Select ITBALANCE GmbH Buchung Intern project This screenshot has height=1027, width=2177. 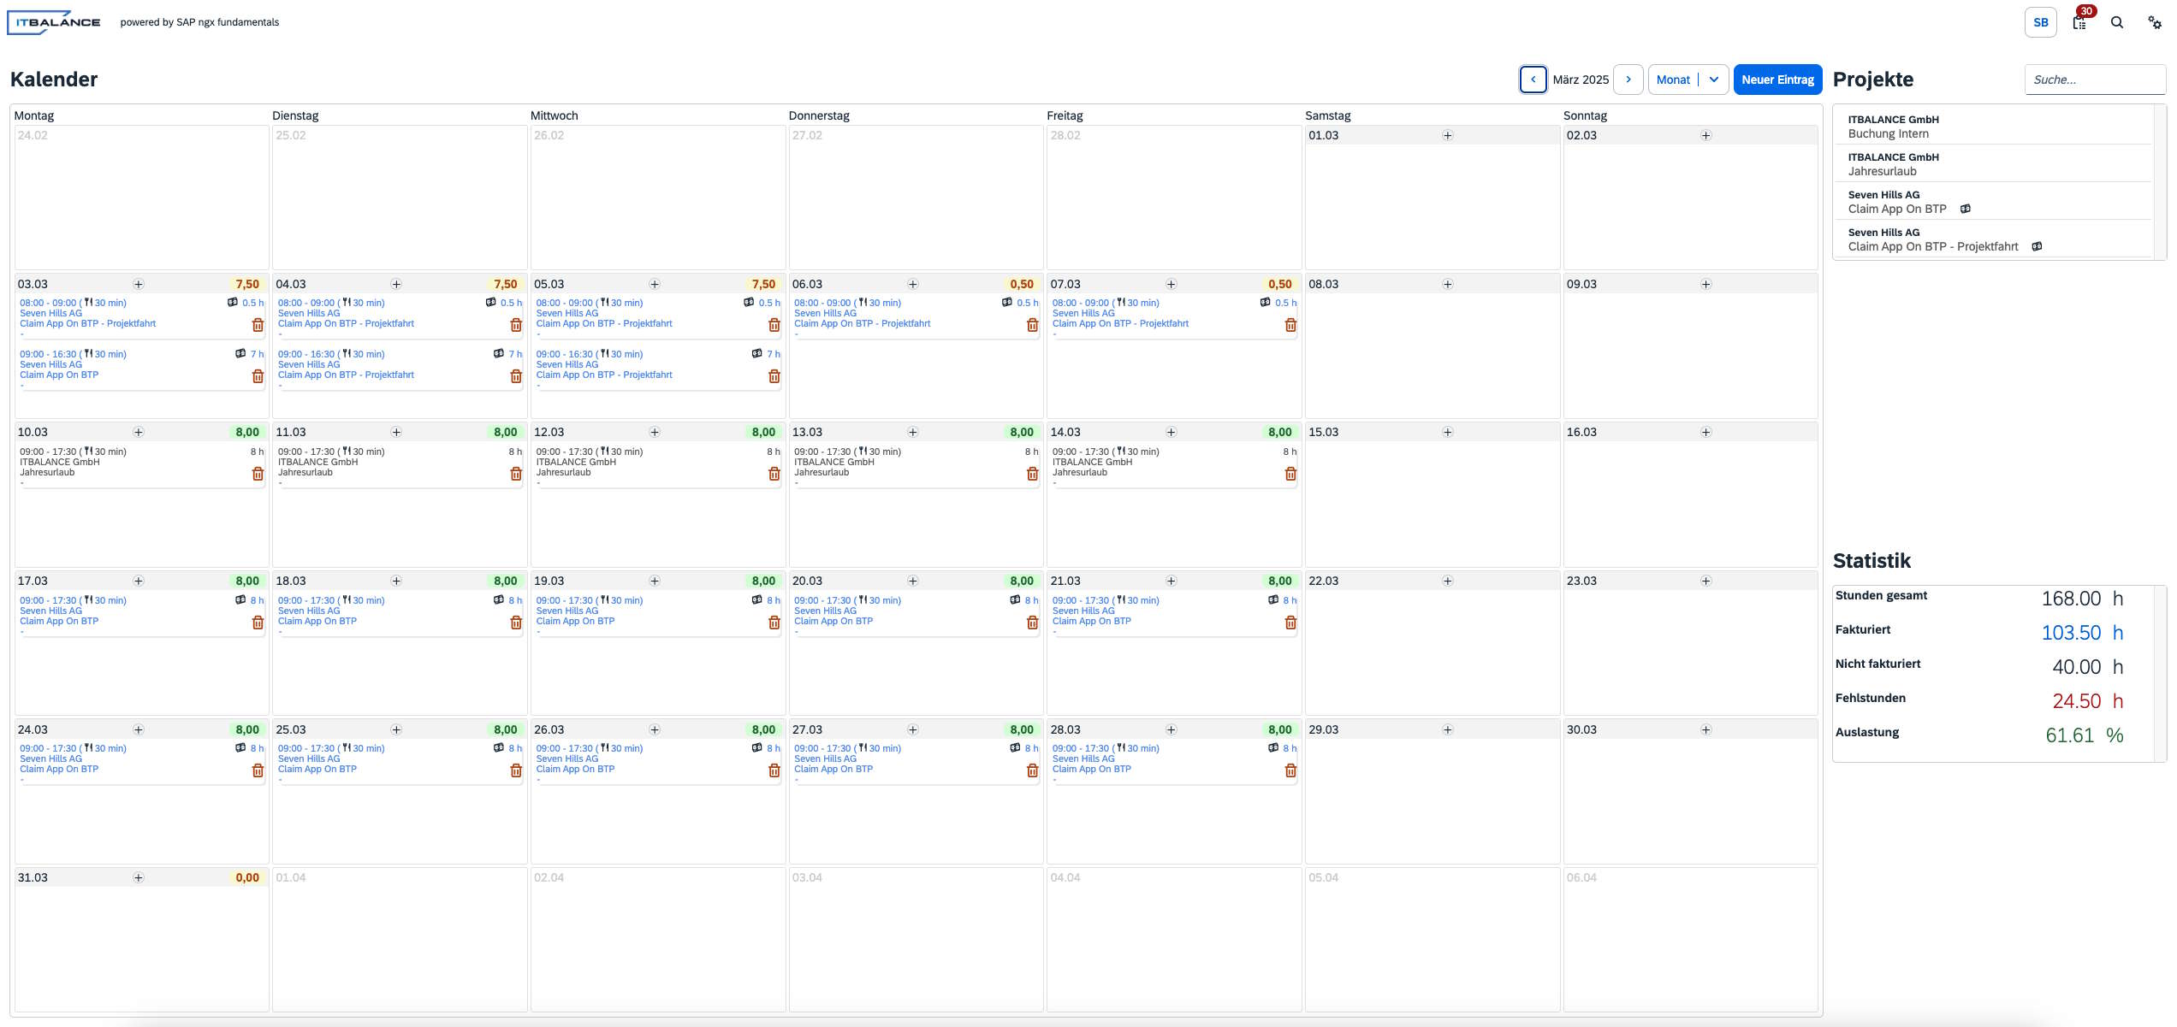click(x=1994, y=127)
